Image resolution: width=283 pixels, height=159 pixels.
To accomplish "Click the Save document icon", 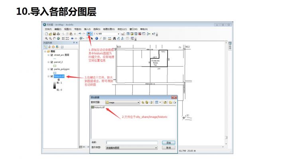I will pyautogui.click(x=54, y=34).
